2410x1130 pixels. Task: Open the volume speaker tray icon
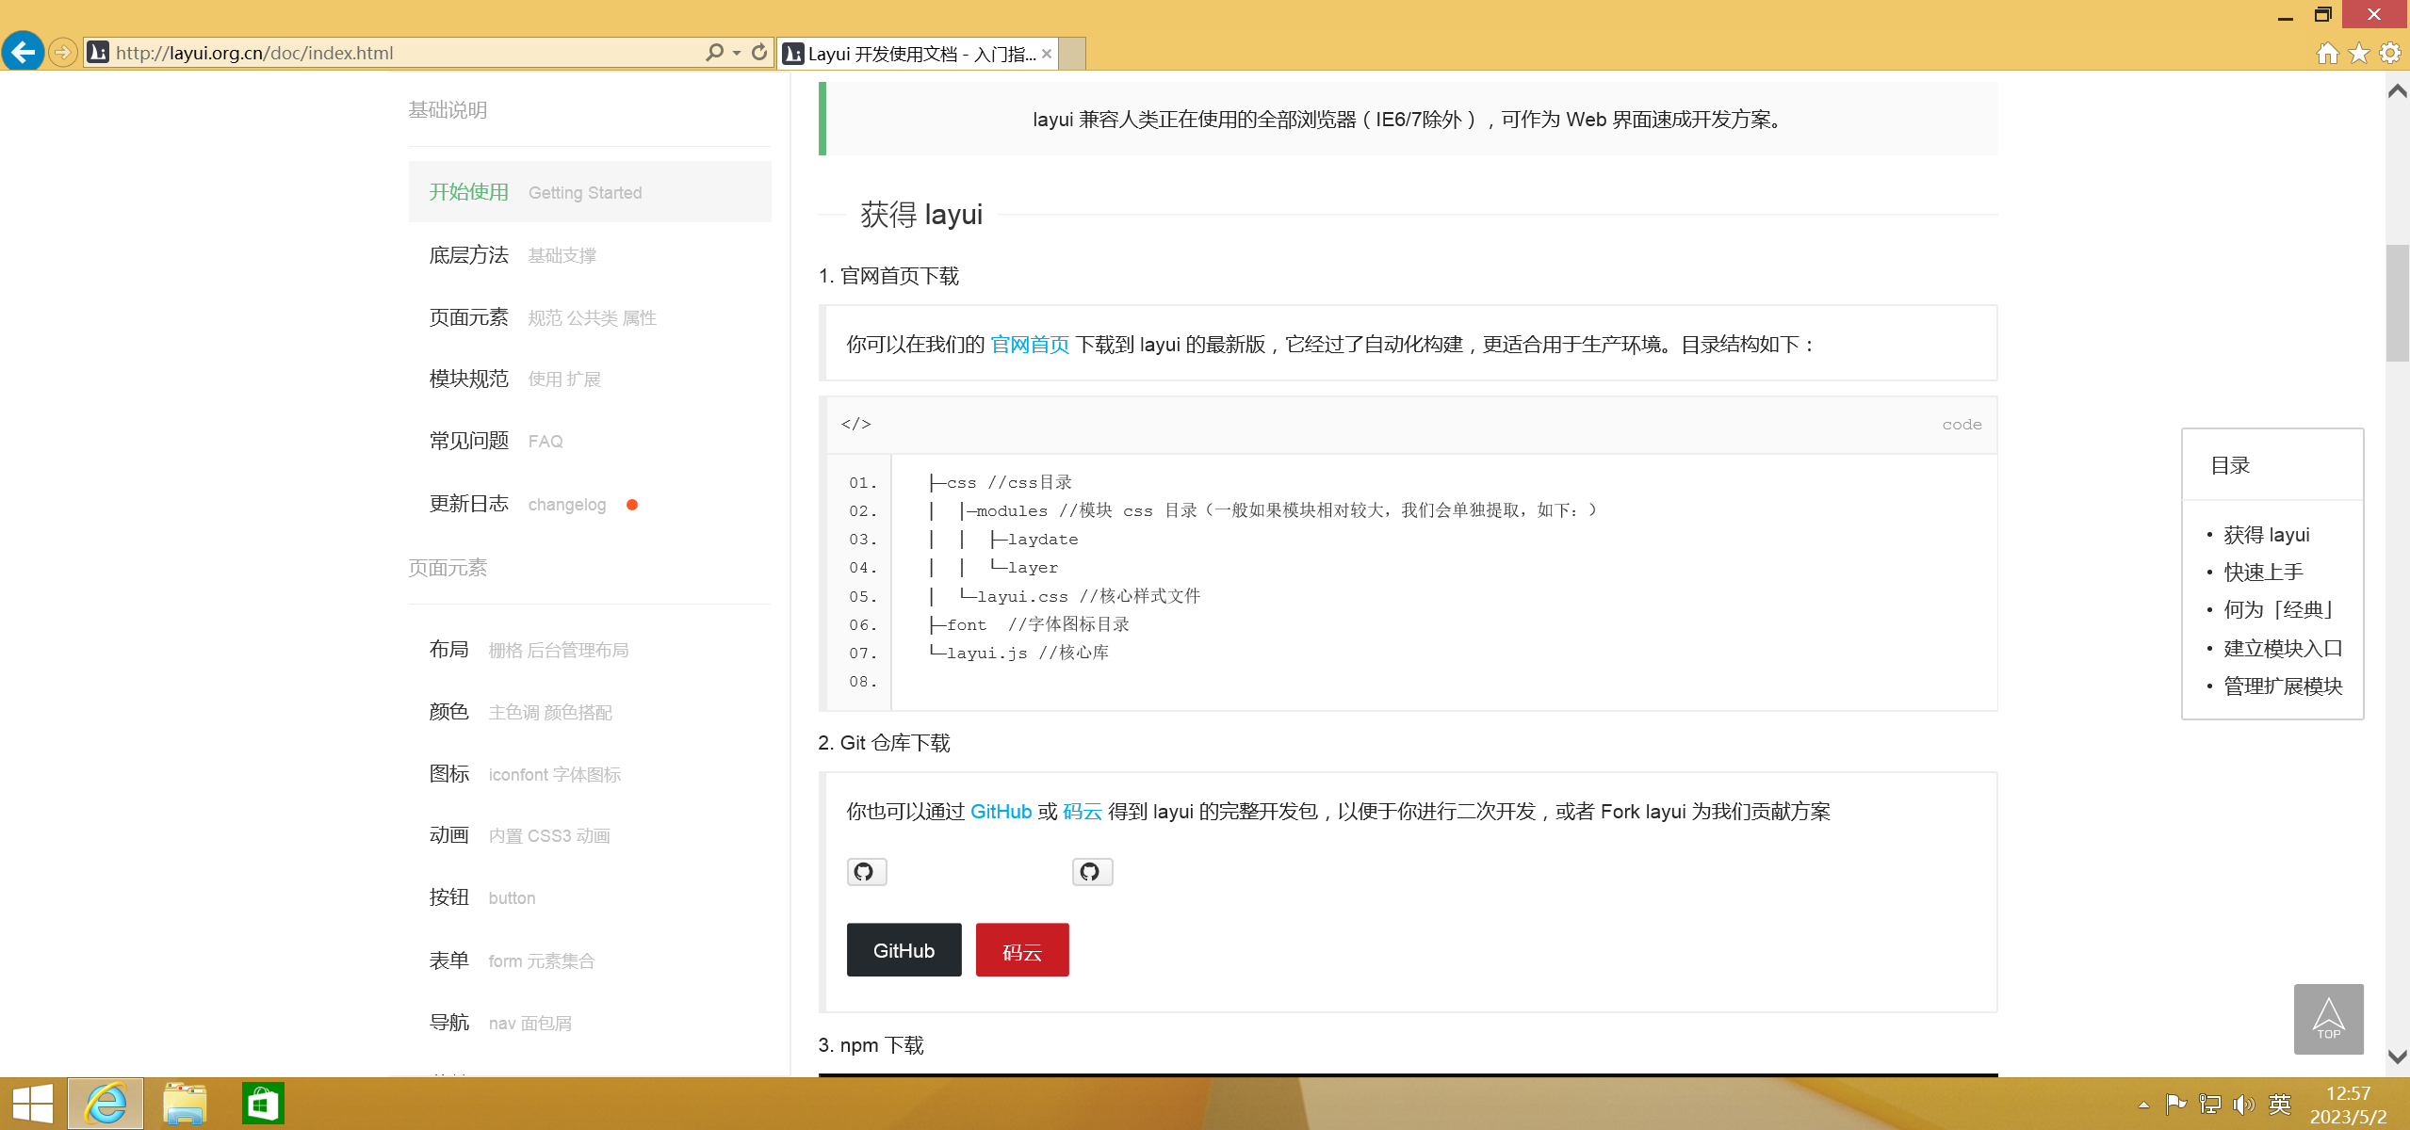[x=2243, y=1104]
